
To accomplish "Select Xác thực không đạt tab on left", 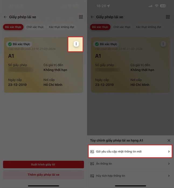I will click(x=61, y=27).
